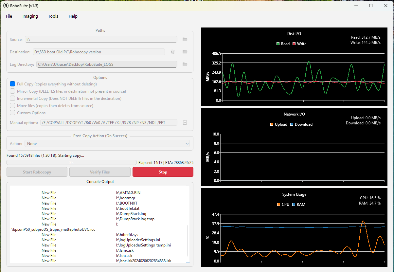Check the Incremental Copy option
The width and height of the screenshot is (394, 272).
pos(12,99)
